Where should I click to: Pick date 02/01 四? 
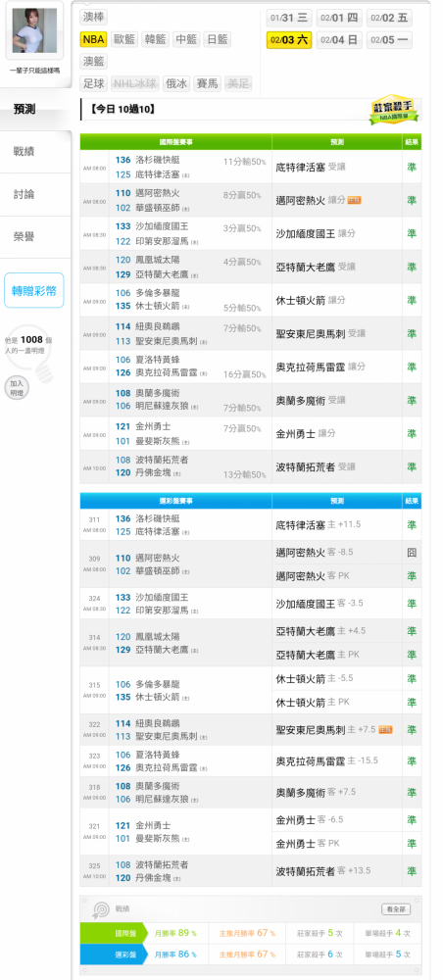point(339,18)
